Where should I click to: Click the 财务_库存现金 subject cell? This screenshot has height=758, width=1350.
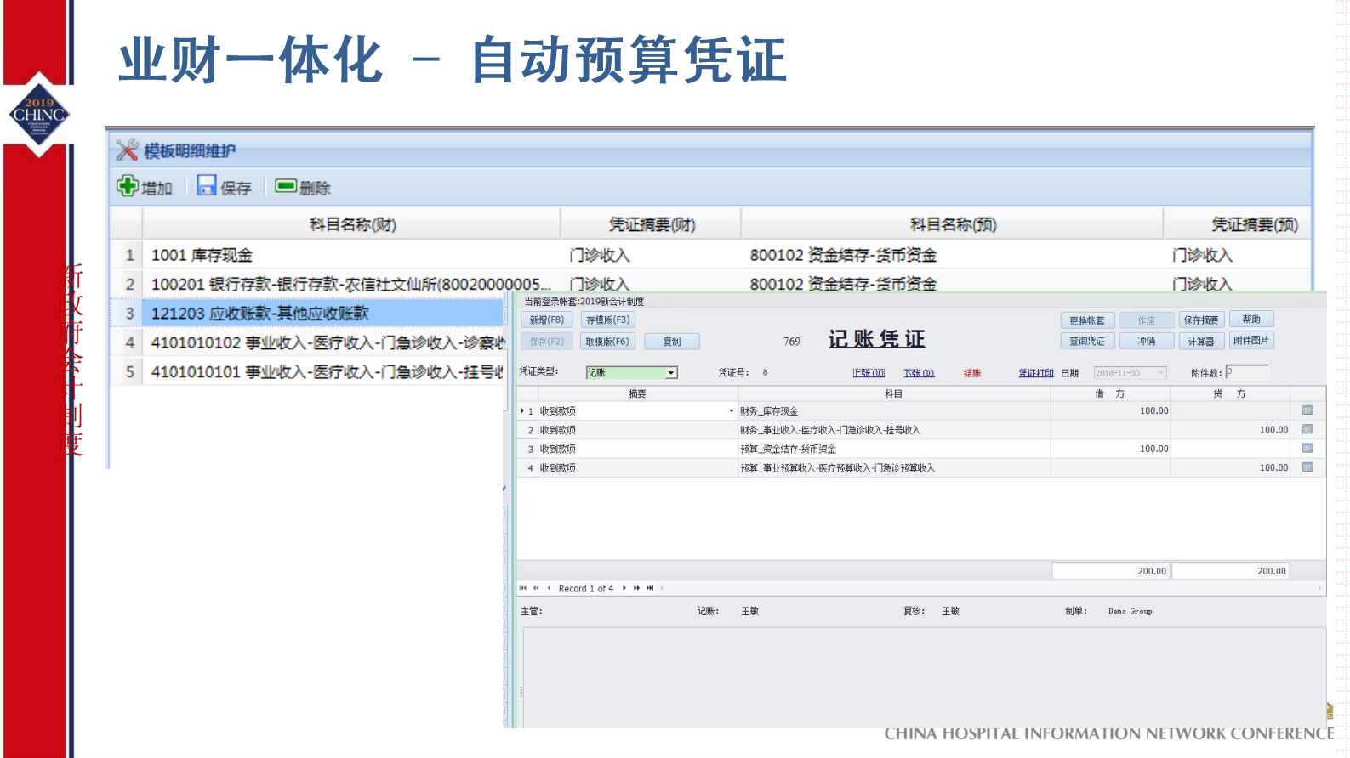[894, 411]
